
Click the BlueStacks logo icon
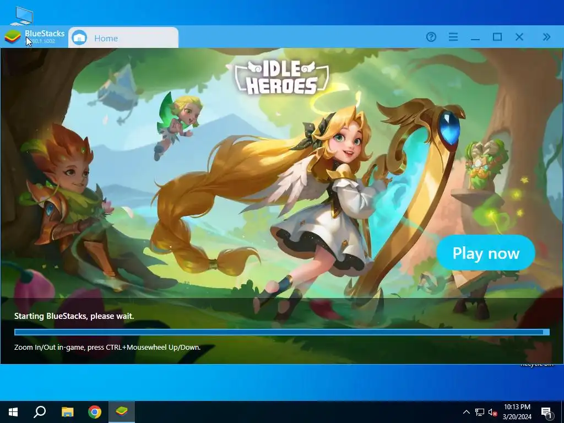(13, 37)
